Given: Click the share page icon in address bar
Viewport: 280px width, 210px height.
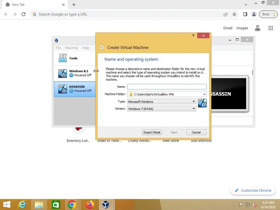Looking at the screenshot, I should (226, 14).
